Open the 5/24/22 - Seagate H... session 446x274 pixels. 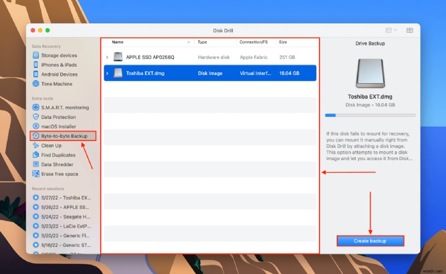[x=66, y=217]
